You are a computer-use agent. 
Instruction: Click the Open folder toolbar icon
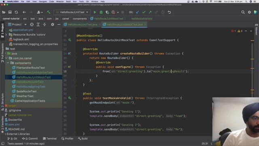(4, 12)
